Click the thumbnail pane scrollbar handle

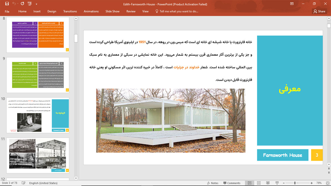76,38
